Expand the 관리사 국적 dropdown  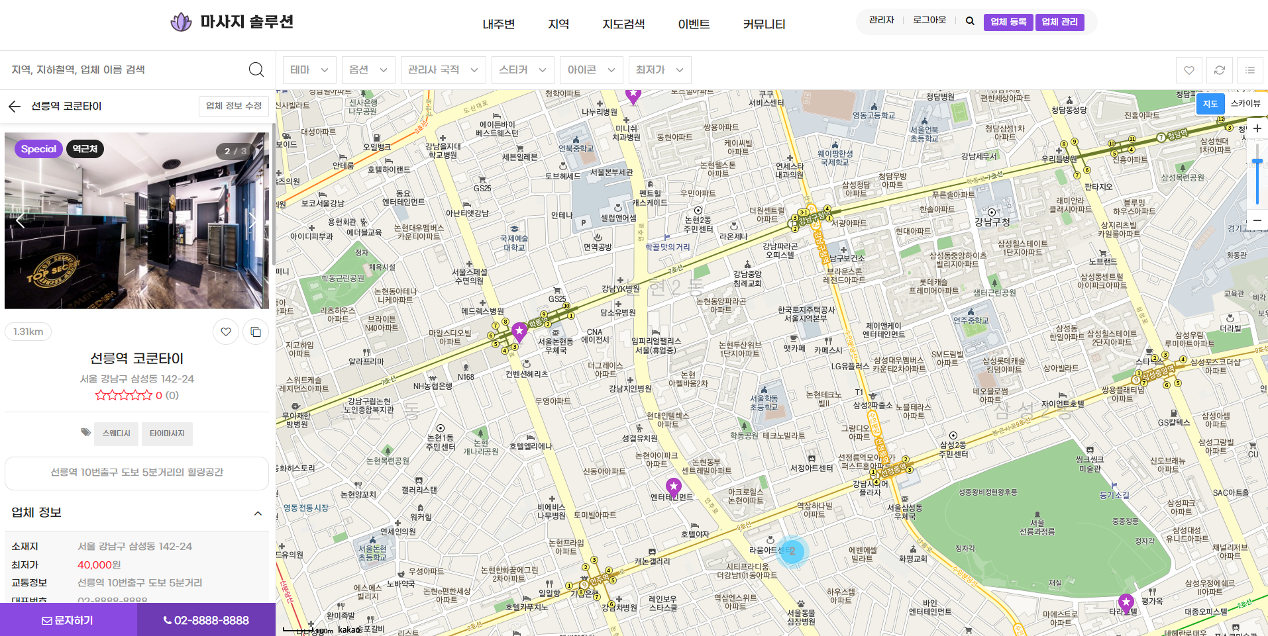point(443,70)
